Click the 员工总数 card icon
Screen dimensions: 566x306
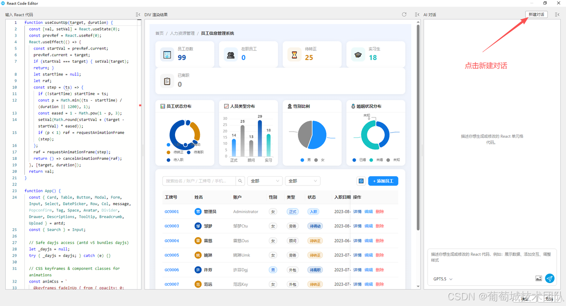point(167,55)
